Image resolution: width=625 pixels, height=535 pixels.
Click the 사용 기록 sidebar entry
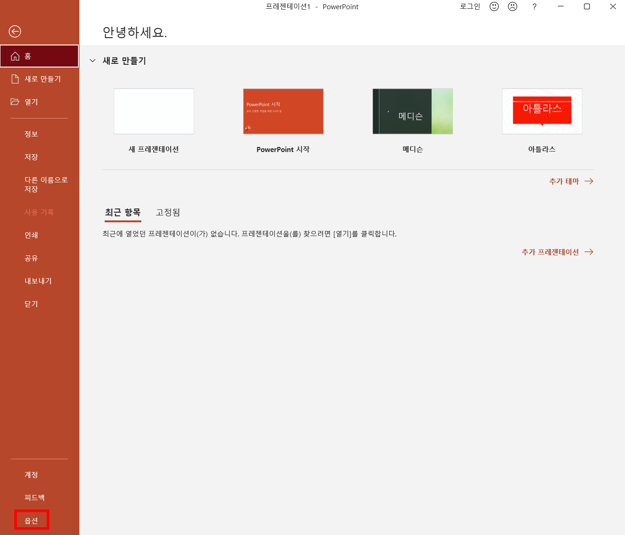pos(39,212)
